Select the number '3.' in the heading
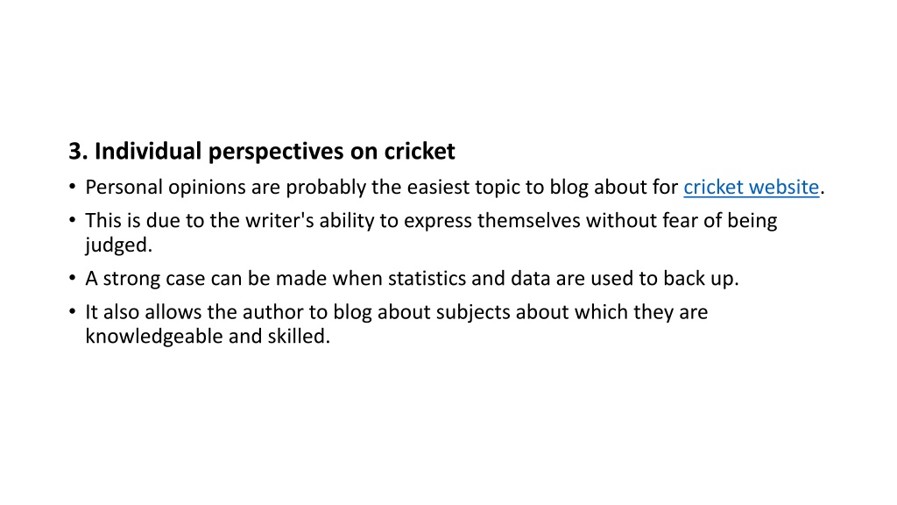The height and width of the screenshot is (505, 897). click(78, 151)
